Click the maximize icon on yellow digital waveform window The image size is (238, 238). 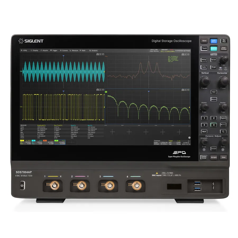pos(100,90)
